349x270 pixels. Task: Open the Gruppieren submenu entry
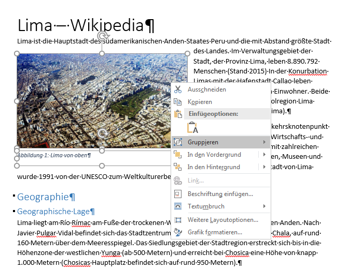[221, 142]
